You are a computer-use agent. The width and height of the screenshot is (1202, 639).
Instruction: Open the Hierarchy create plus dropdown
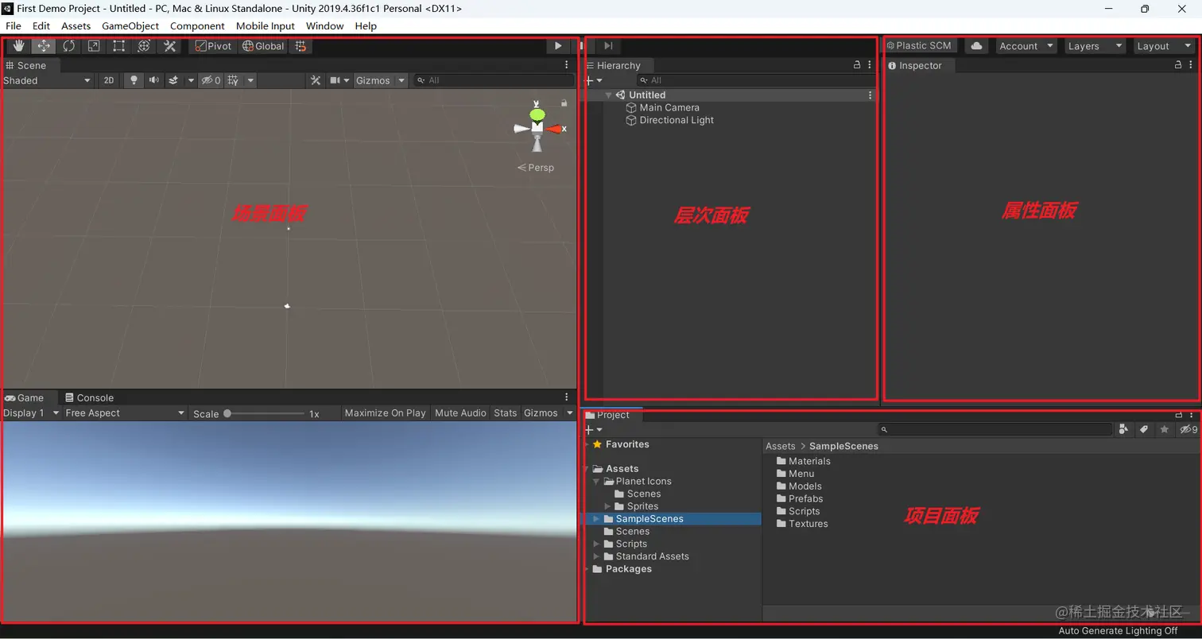coord(594,80)
